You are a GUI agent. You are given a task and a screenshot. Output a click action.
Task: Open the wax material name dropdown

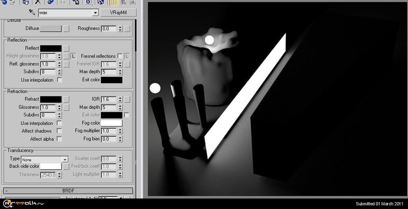click(95, 13)
